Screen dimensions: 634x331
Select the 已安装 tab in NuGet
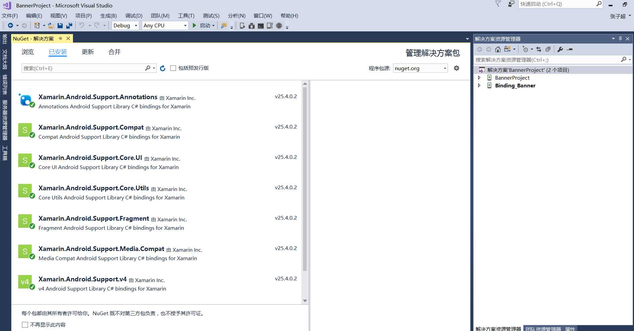click(58, 52)
